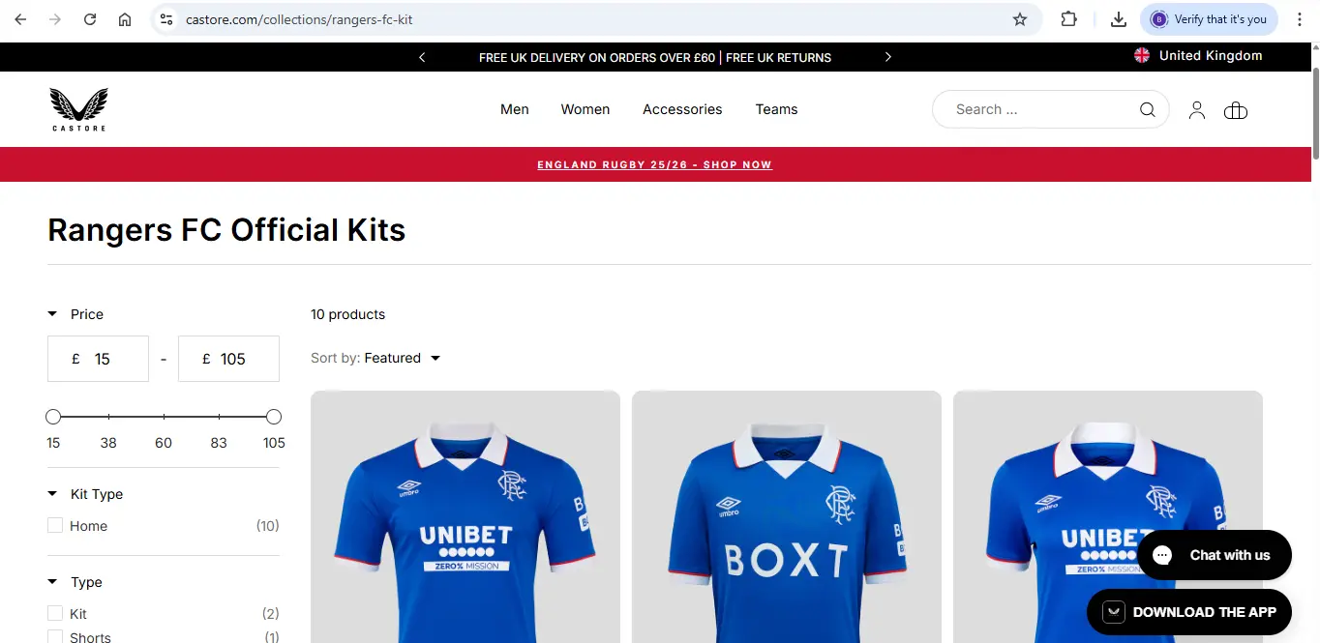This screenshot has width=1320, height=643.
Task: Tick the Home kit type checkbox
Action: pyautogui.click(x=55, y=526)
